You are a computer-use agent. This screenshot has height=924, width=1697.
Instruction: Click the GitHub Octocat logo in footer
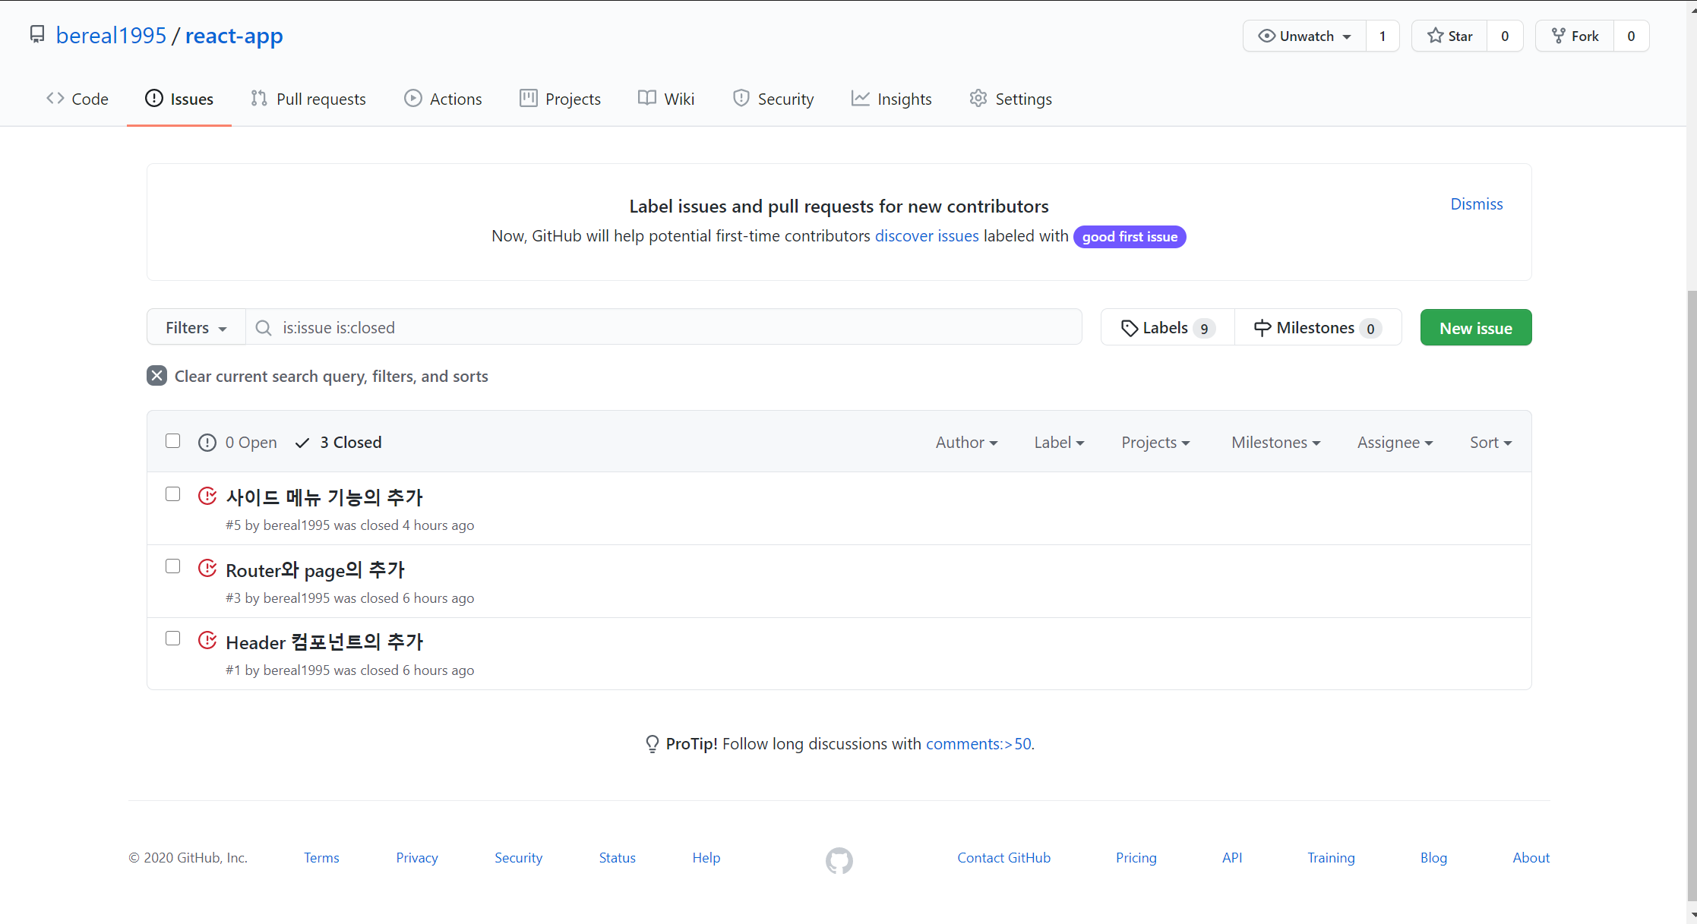coord(839,860)
